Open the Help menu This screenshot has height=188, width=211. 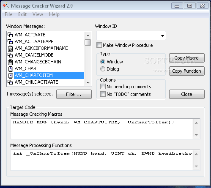coord(54,14)
